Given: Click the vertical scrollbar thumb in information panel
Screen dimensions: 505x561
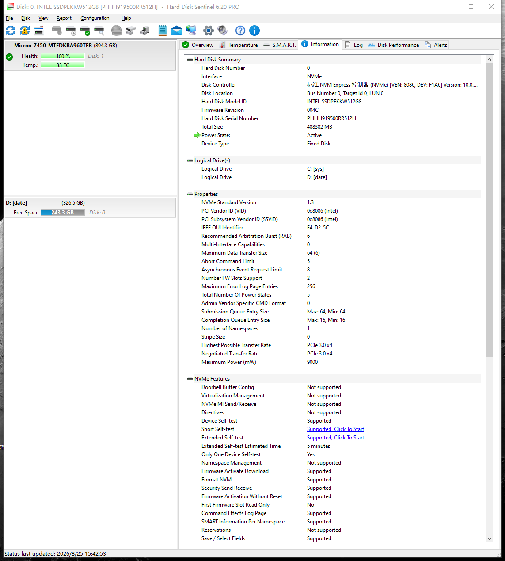Looking at the screenshot, I should 489,210.
